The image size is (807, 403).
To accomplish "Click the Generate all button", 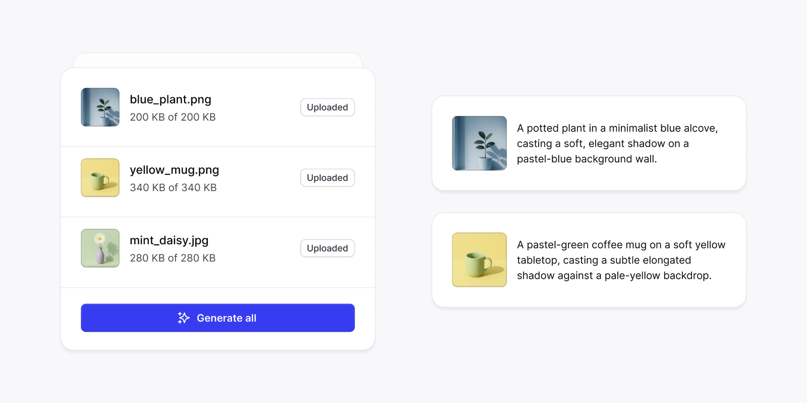I will coord(218,318).
